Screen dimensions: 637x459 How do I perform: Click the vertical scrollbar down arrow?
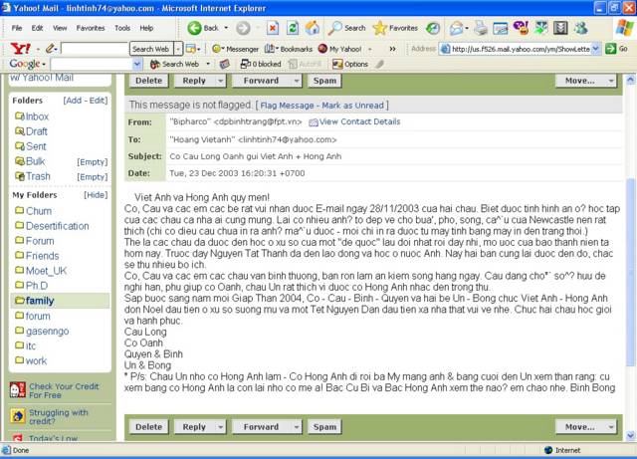[630, 435]
